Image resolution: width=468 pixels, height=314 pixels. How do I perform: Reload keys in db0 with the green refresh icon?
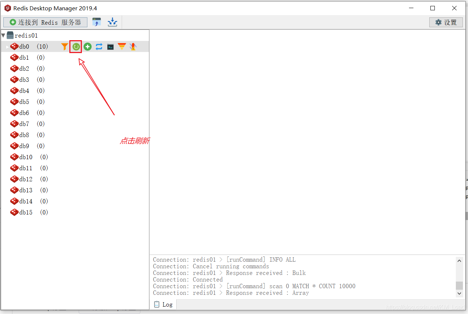[76, 46]
